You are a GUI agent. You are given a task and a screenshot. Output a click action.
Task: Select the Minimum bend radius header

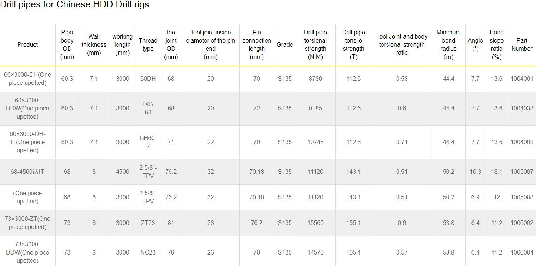point(448,44)
